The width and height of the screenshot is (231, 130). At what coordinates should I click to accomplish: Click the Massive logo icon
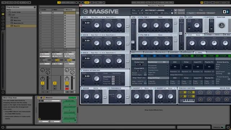[86, 12]
